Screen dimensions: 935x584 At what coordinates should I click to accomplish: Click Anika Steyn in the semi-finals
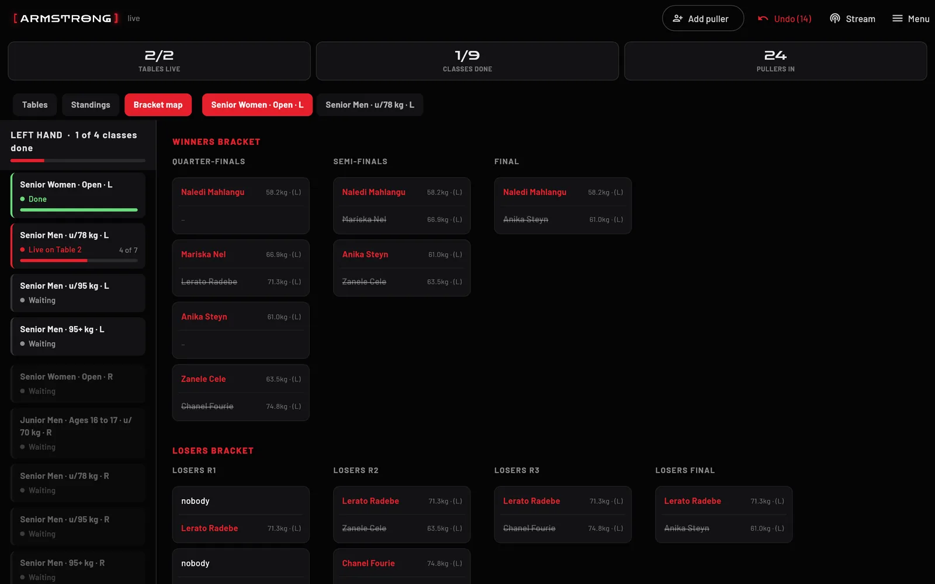click(365, 255)
